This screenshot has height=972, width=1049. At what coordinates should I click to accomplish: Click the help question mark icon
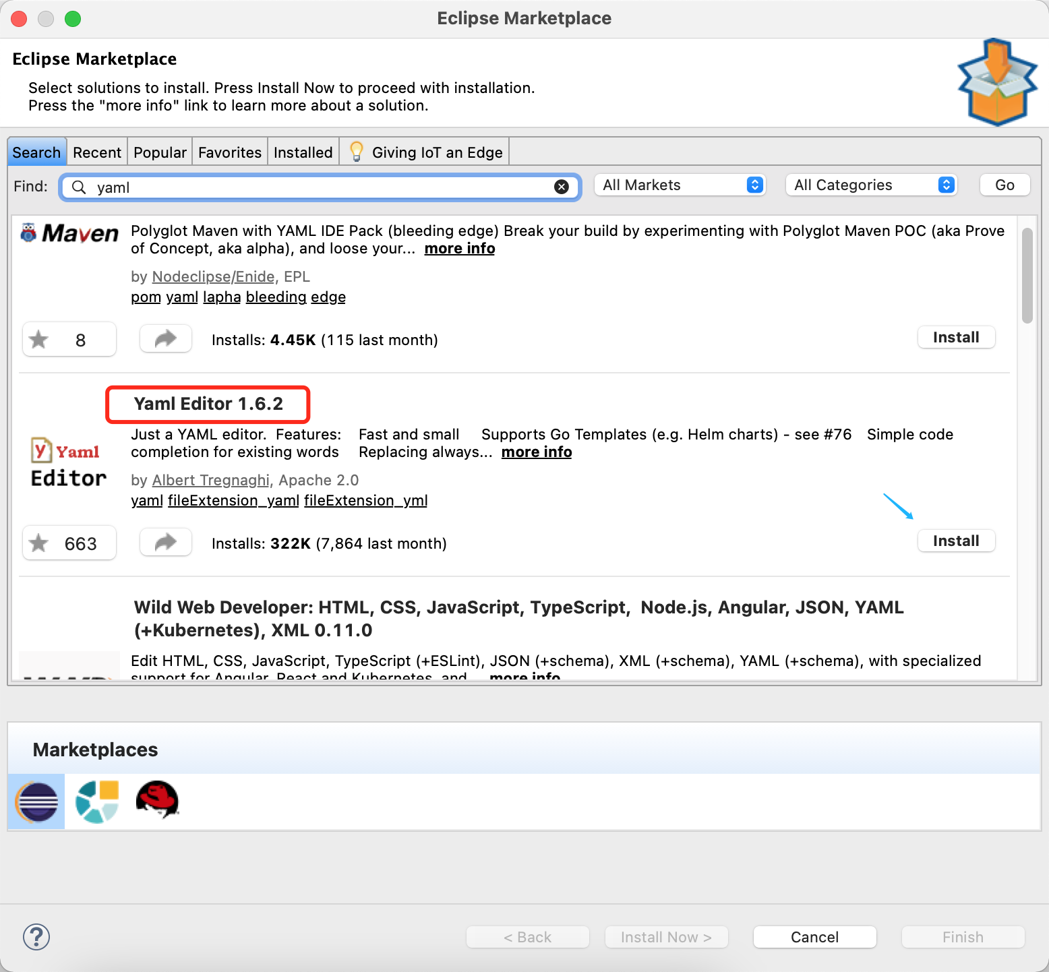point(36,937)
